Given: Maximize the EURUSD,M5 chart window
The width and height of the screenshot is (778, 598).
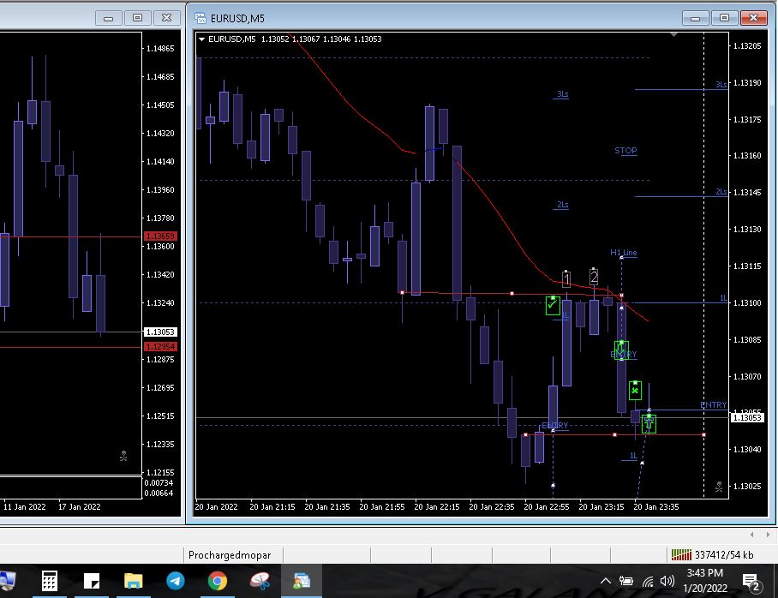Looking at the screenshot, I should [724, 18].
